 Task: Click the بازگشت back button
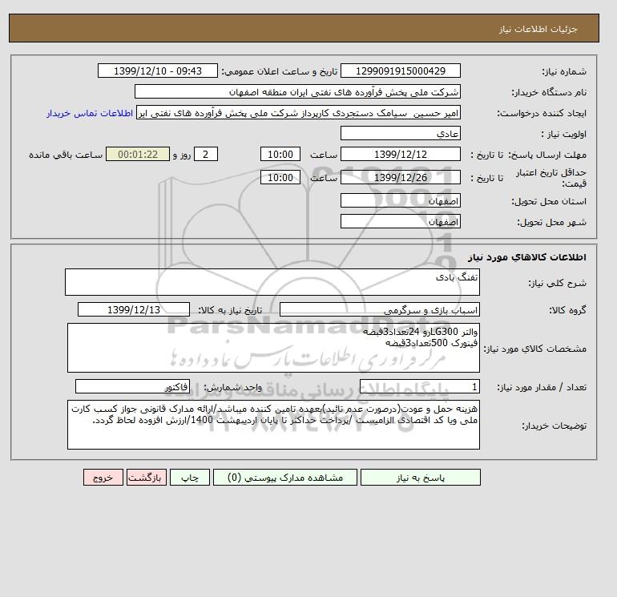[147, 478]
